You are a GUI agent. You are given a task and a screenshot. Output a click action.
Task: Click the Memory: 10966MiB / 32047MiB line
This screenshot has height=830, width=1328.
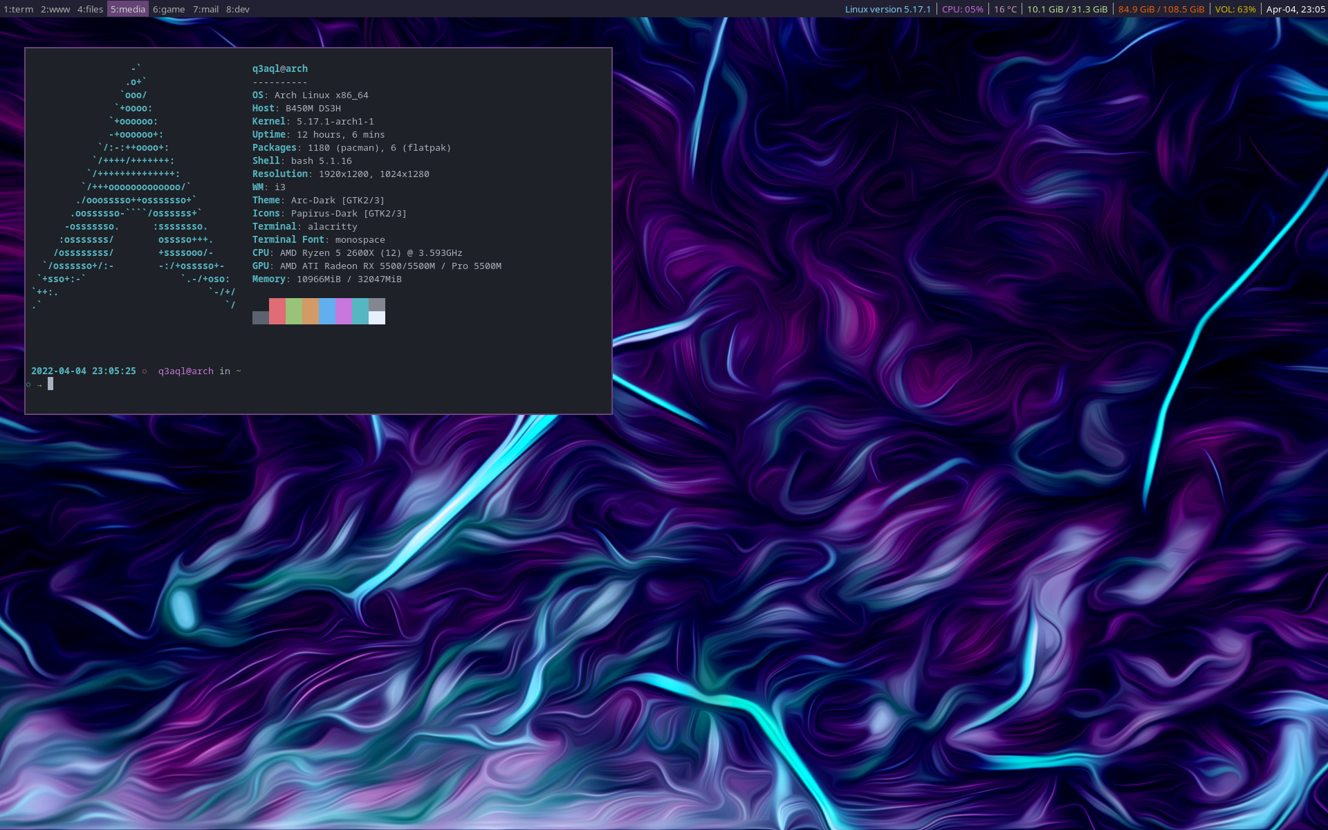[327, 279]
